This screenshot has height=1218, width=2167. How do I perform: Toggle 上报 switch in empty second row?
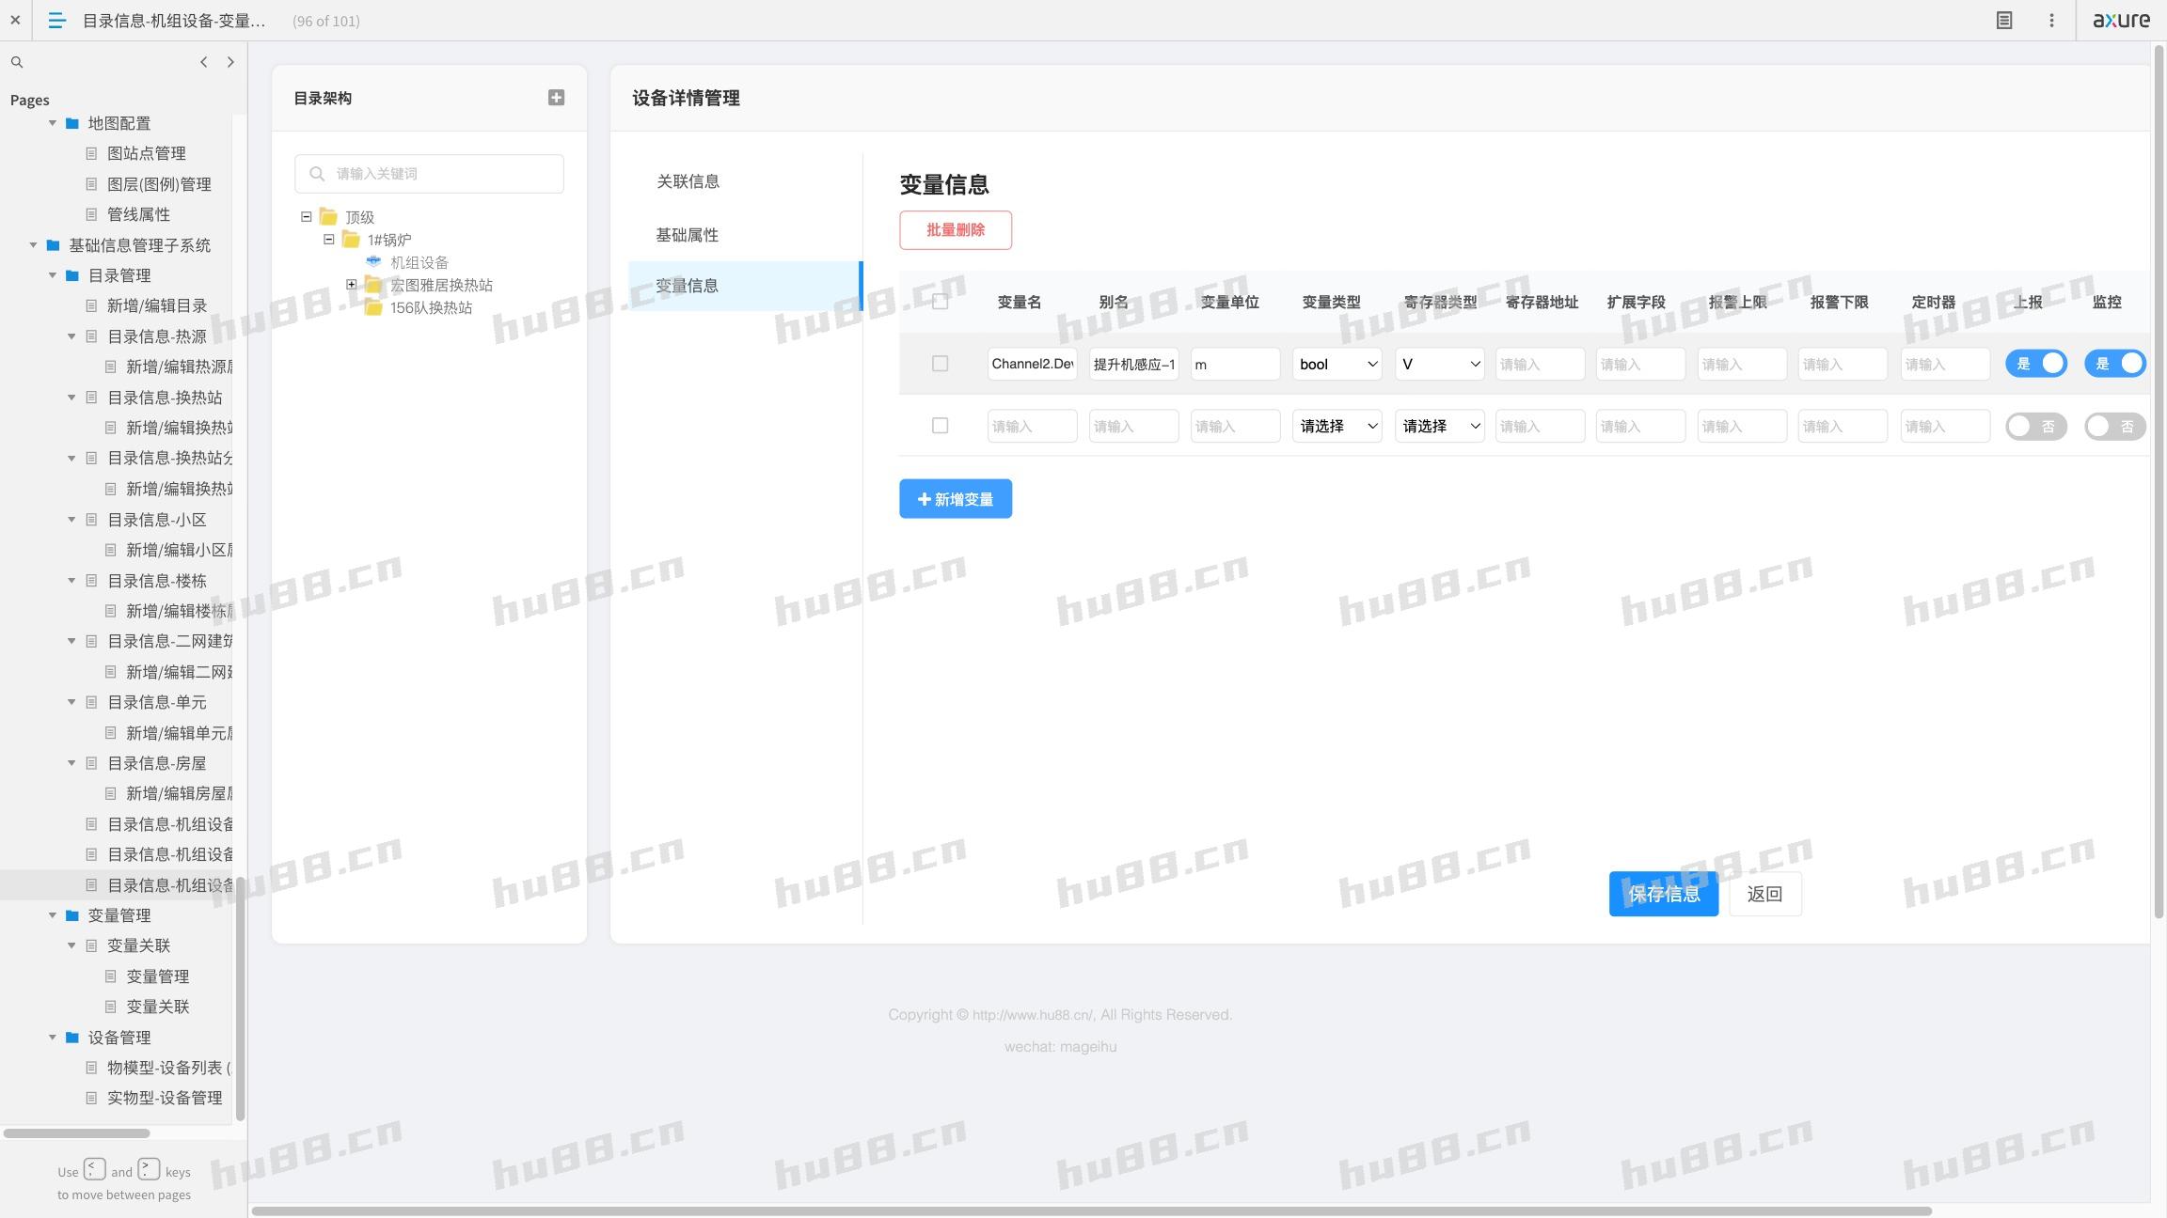coord(2035,426)
